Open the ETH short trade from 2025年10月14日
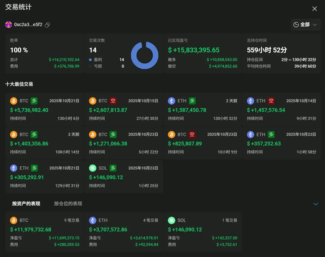The height and width of the screenshot is (257, 325). (x=281, y=109)
